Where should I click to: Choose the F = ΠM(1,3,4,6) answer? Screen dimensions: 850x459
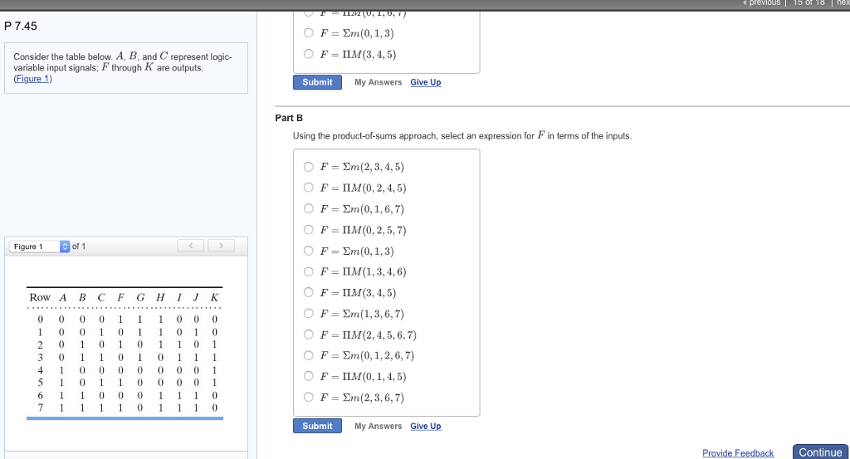coord(308,271)
